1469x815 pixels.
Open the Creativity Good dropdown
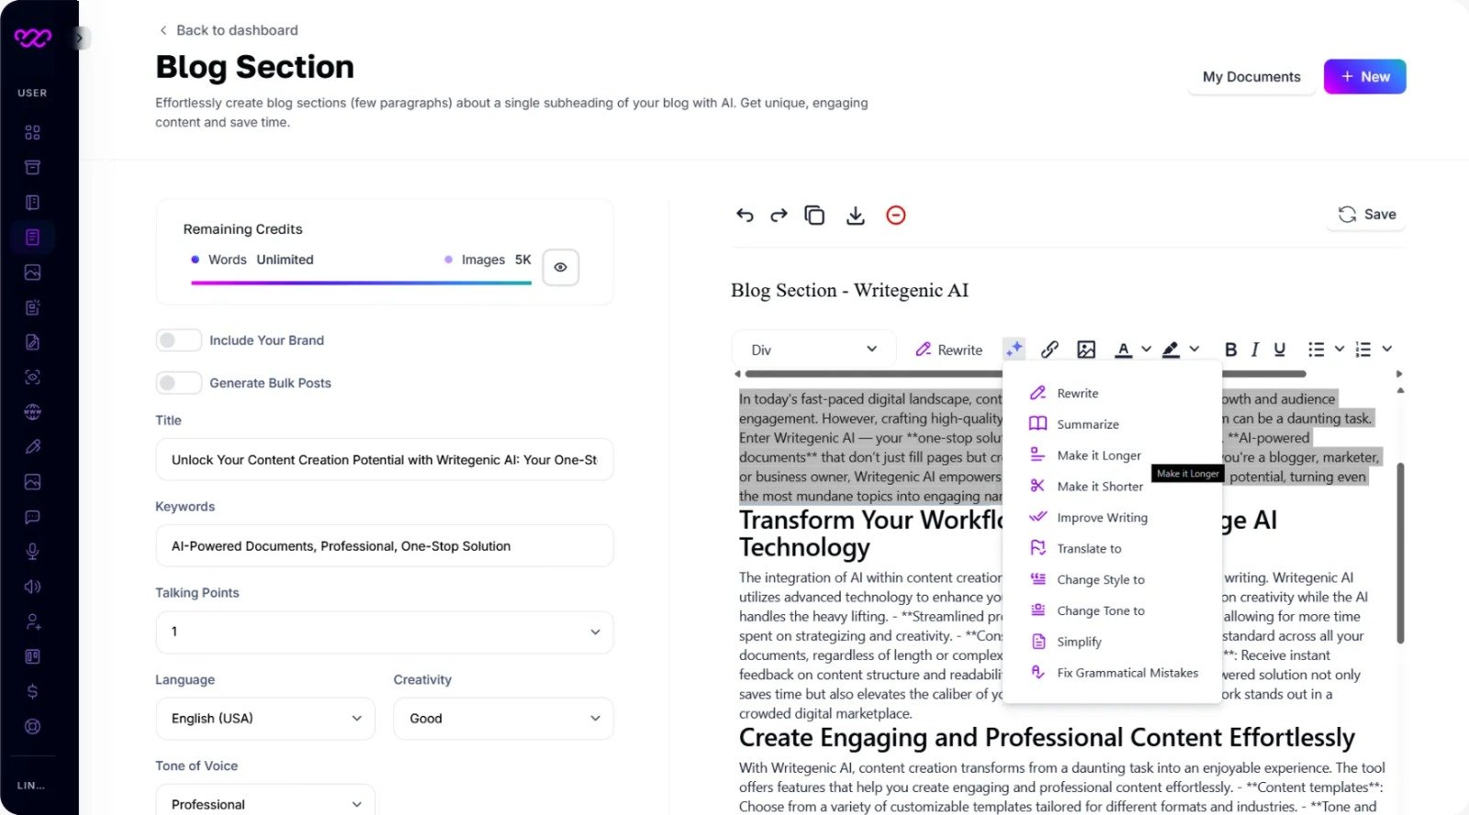tap(503, 719)
